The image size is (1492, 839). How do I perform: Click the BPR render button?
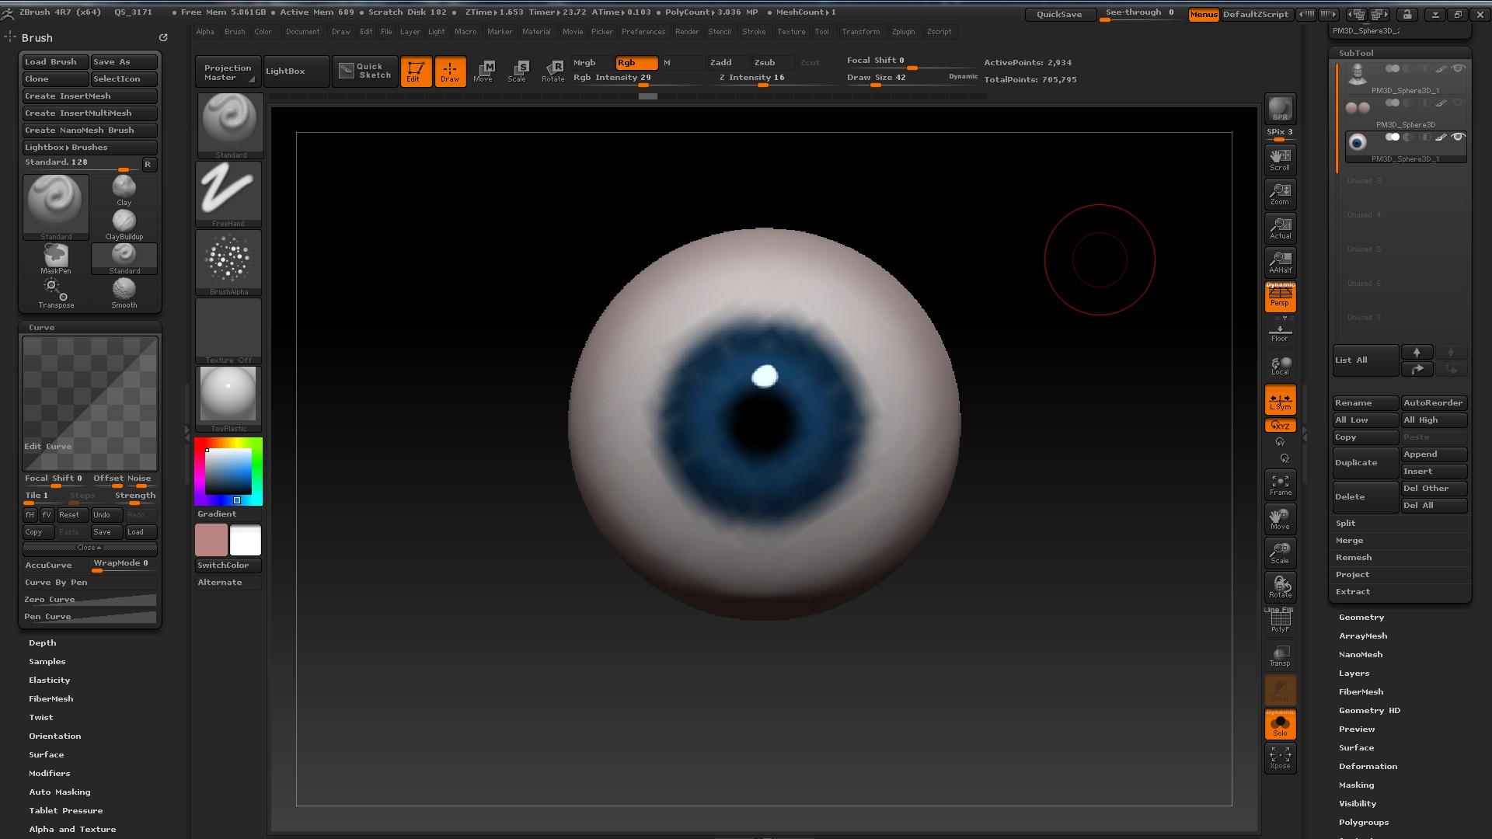1280,109
